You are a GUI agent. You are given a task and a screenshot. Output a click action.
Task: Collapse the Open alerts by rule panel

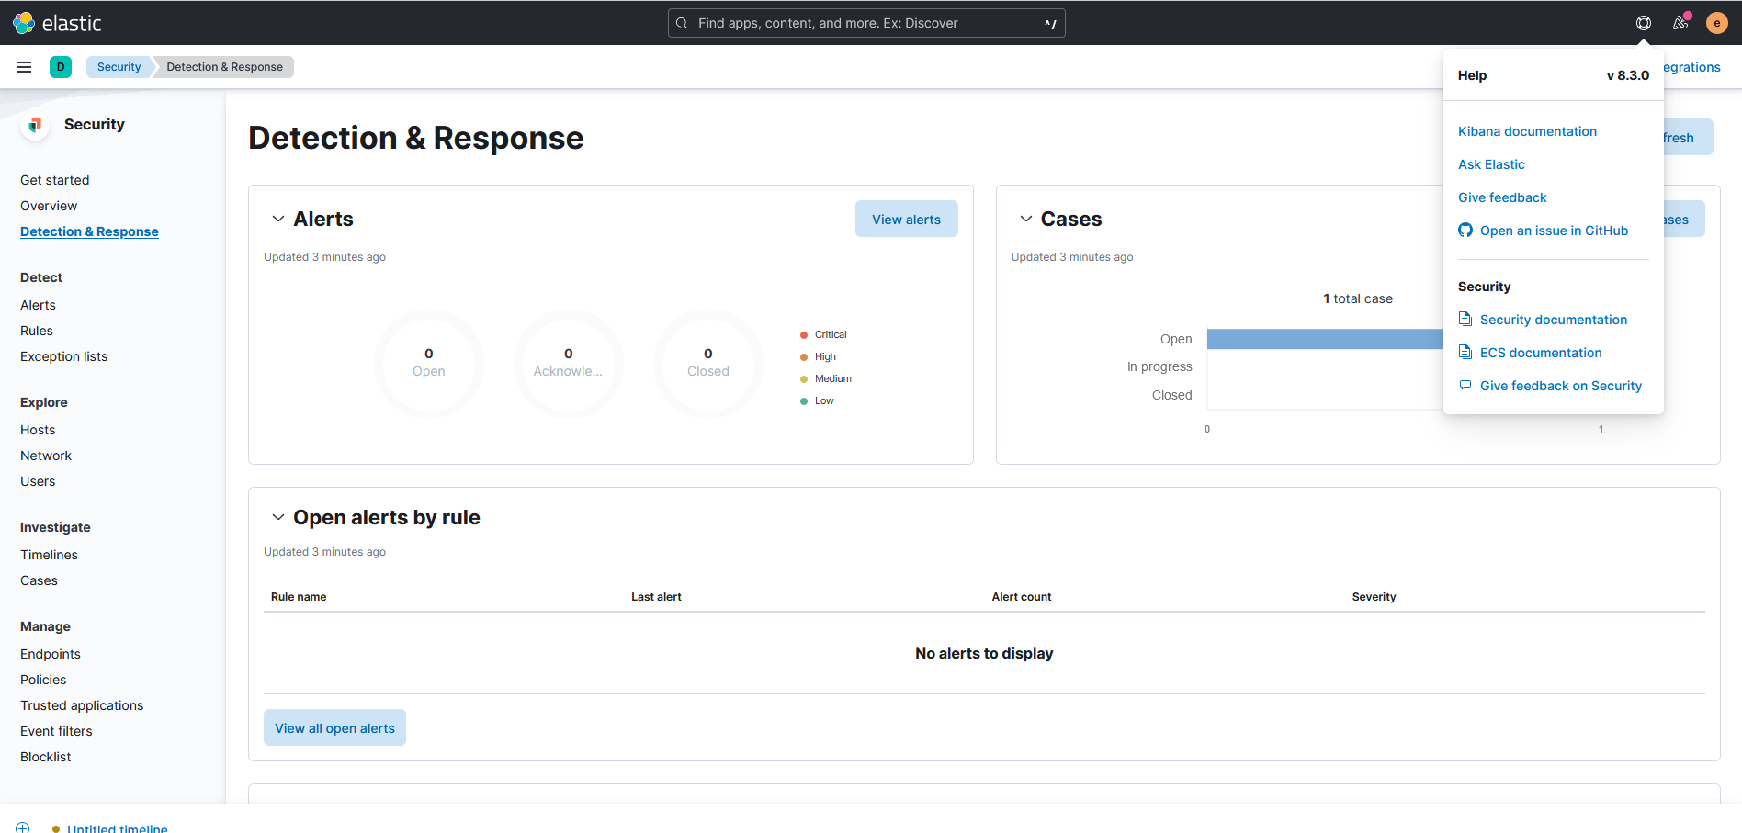[x=278, y=517]
